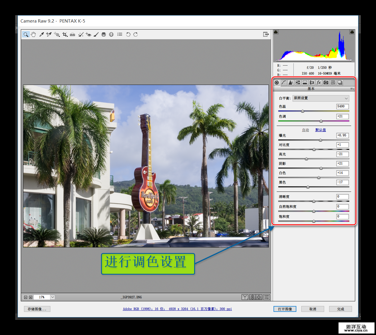The height and width of the screenshot is (335, 376).
Task: Open the 白平衡 dropdown
Action: [321, 98]
